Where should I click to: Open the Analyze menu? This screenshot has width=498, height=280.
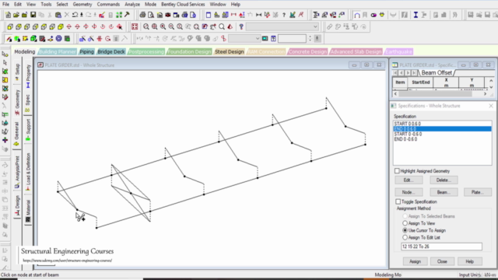point(132,5)
